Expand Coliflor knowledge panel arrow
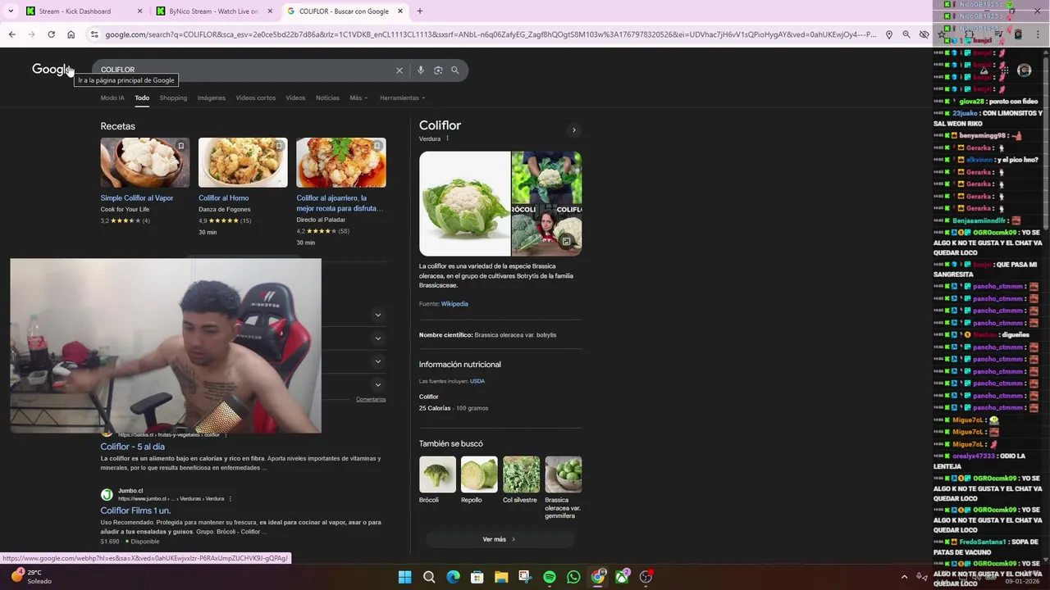Image resolution: width=1050 pixels, height=590 pixels. click(574, 129)
